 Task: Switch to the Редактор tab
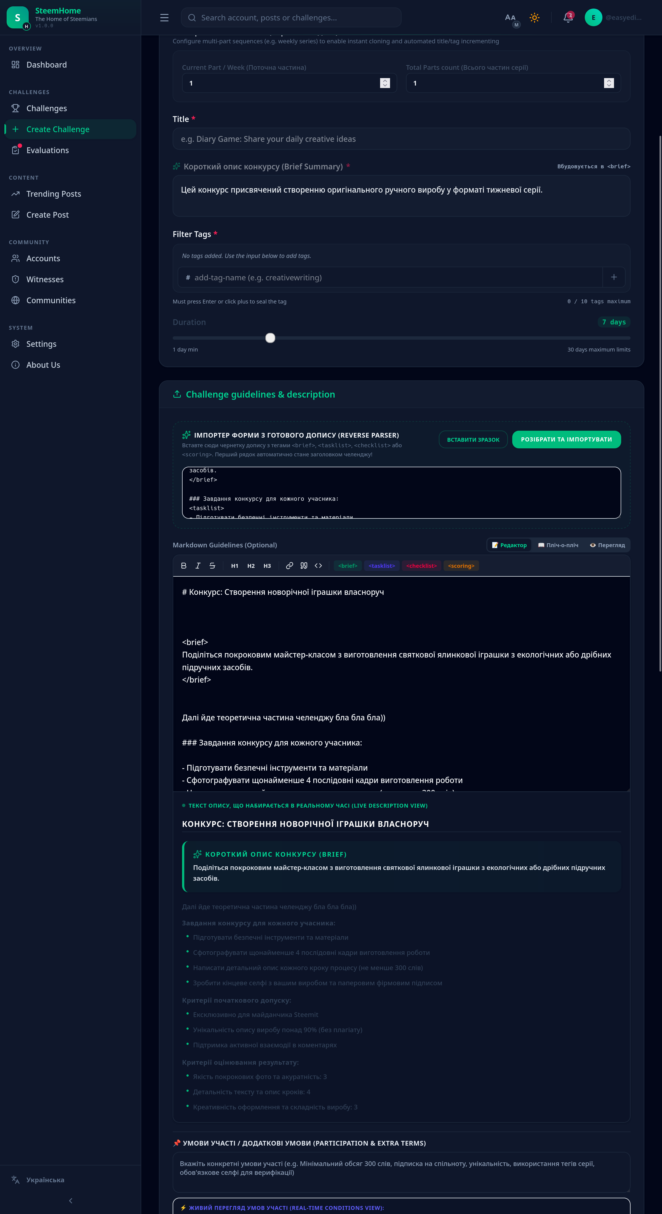509,545
